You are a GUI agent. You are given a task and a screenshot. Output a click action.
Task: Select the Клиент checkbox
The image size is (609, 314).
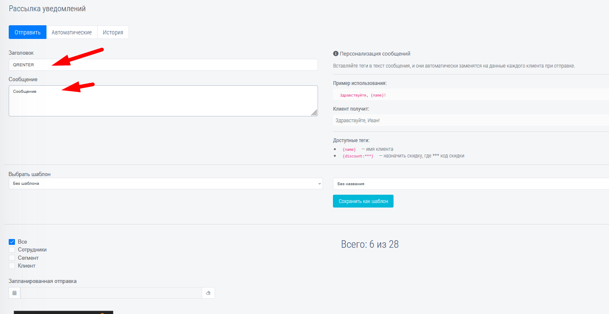[12, 266]
